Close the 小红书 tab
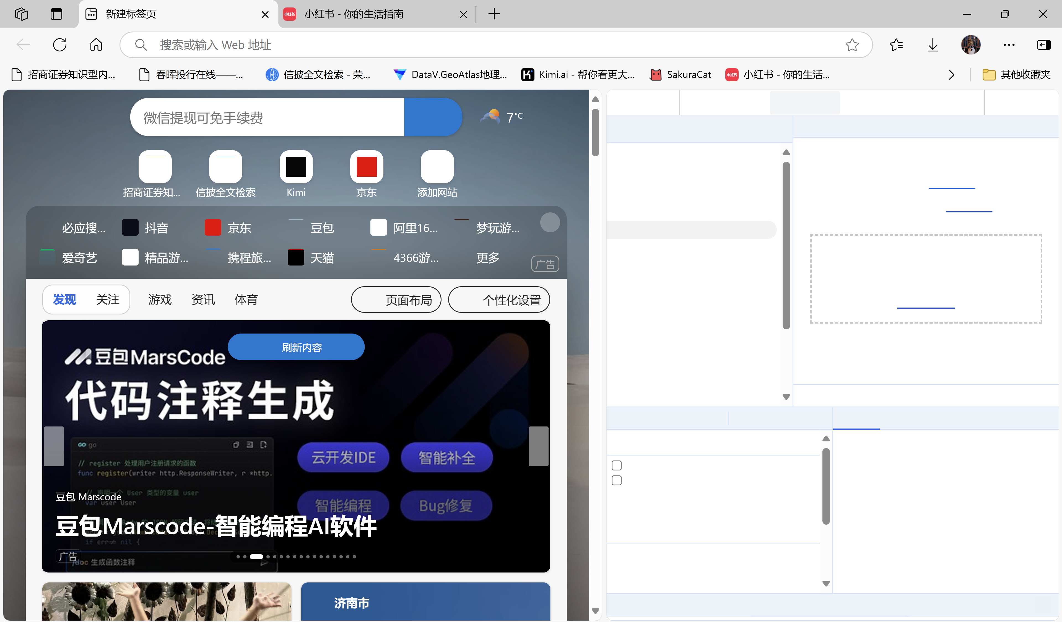This screenshot has height=622, width=1062. [x=463, y=14]
